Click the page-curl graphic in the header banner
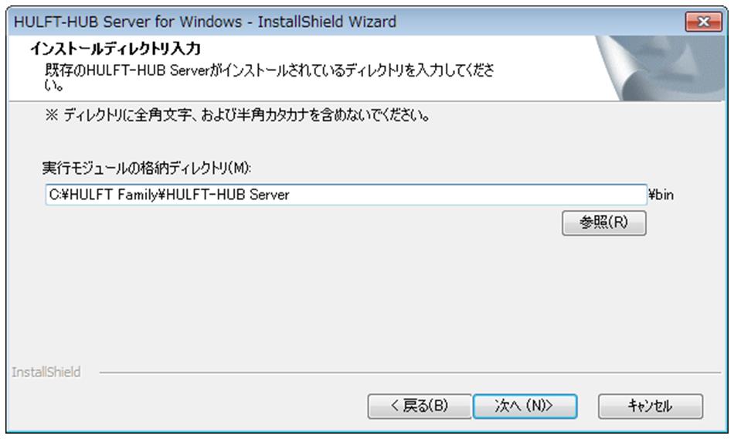 (660, 68)
